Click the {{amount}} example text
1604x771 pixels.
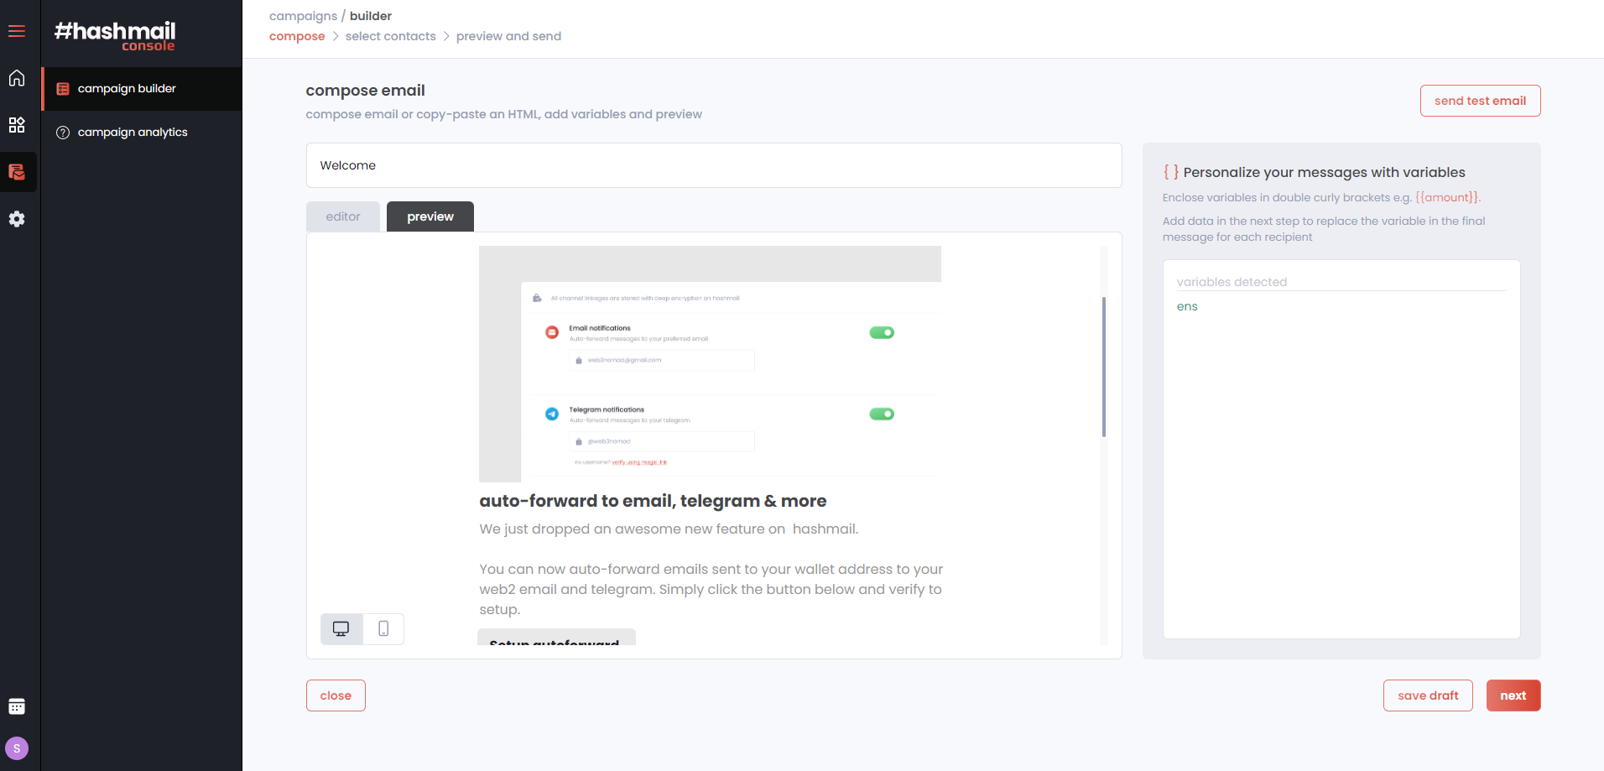click(x=1447, y=198)
